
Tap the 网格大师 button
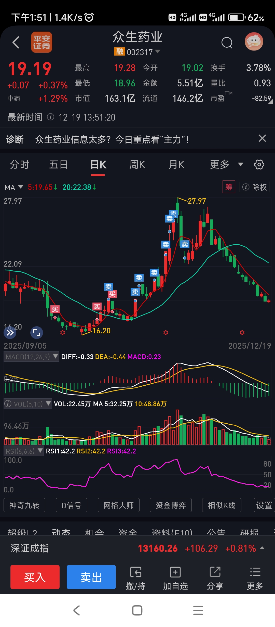tap(119, 505)
